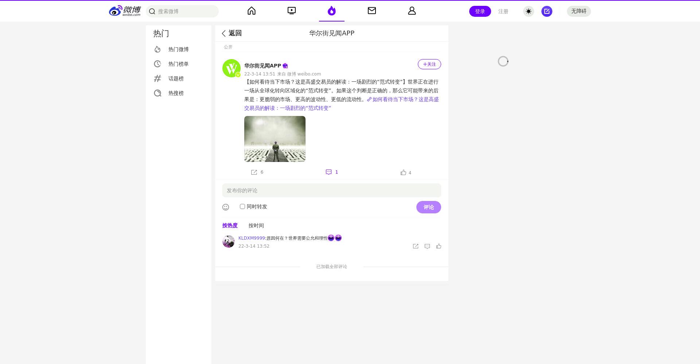Click KLDXM9999's panda avatar
700x364 pixels.
coord(229,241)
